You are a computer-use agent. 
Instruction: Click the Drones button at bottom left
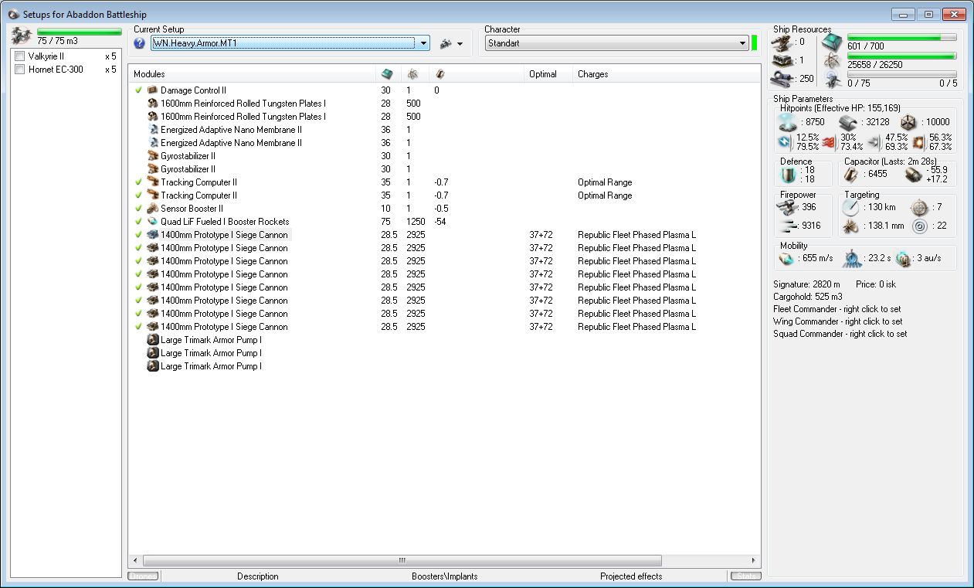click(143, 576)
